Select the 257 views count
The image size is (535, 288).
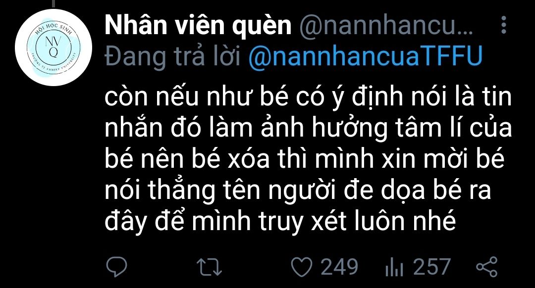click(x=432, y=267)
